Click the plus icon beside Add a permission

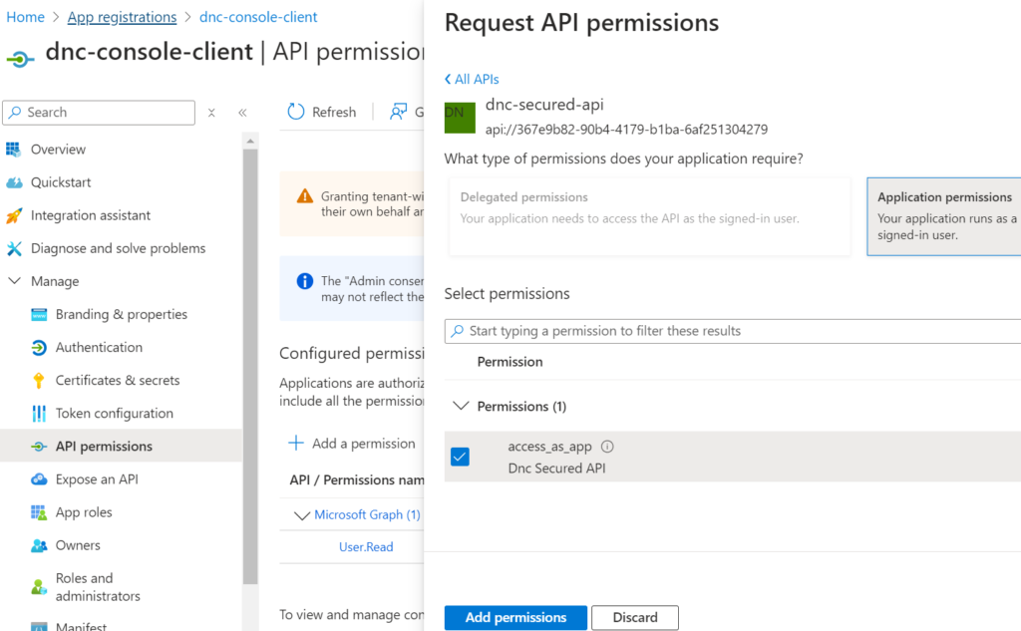click(x=295, y=444)
